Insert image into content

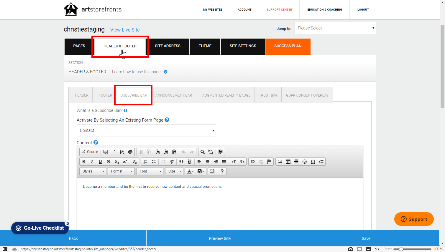pyautogui.click(x=280, y=162)
